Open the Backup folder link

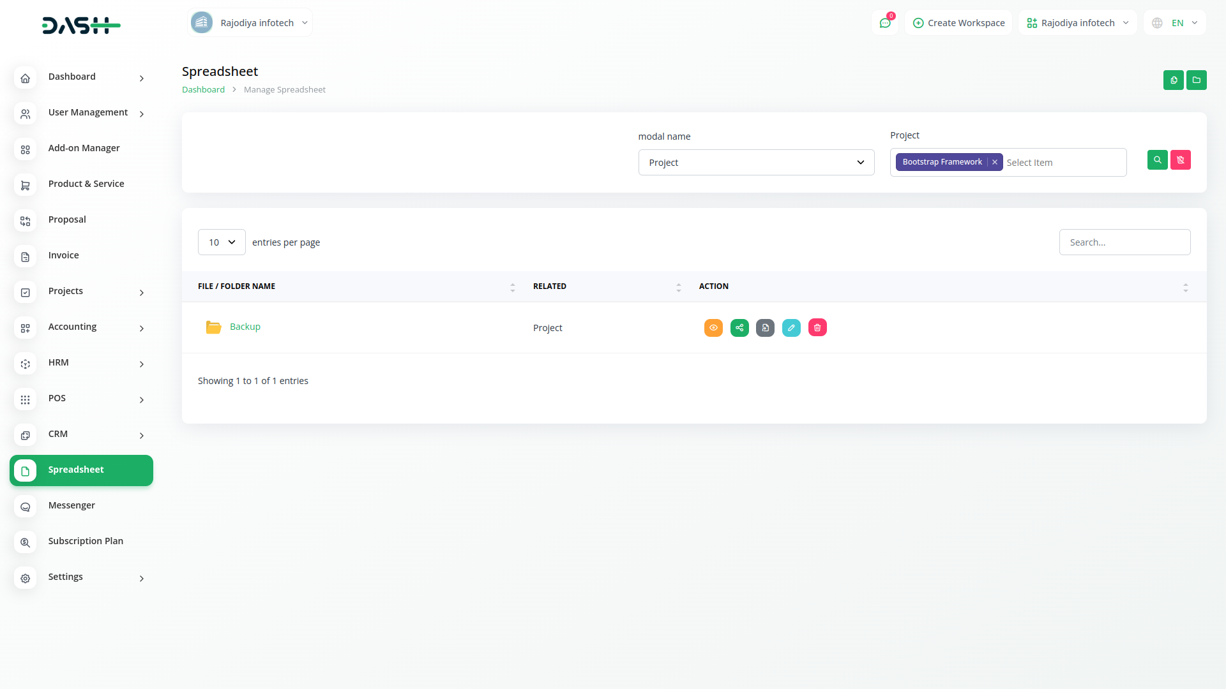(x=245, y=327)
